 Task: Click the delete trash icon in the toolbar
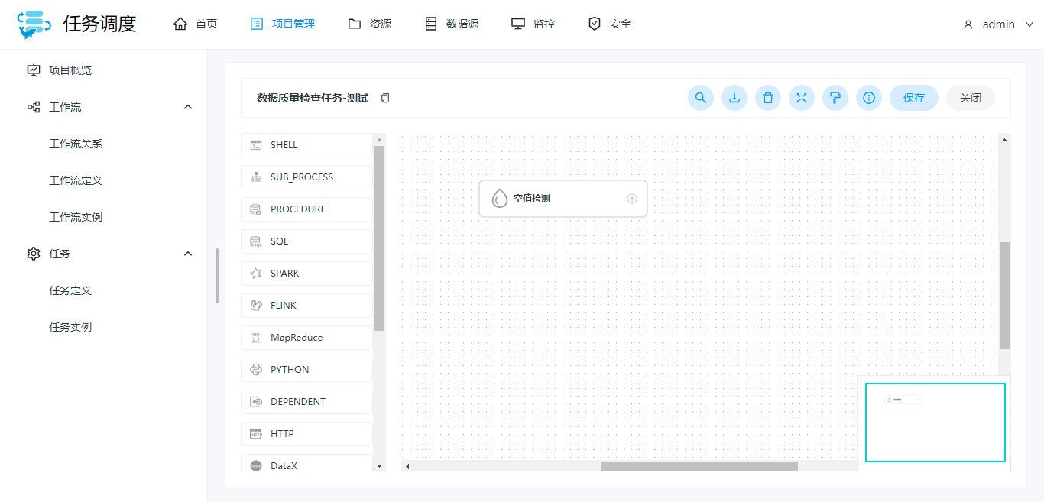[768, 98]
